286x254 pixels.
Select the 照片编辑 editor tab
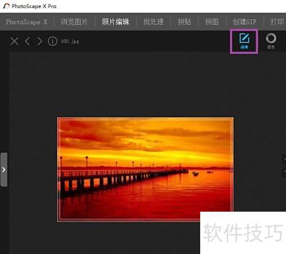tap(116, 22)
